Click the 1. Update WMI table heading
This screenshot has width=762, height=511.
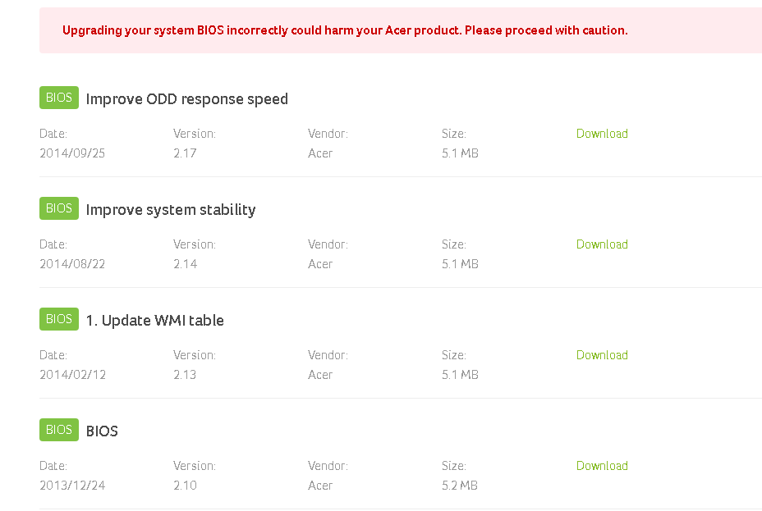154,321
